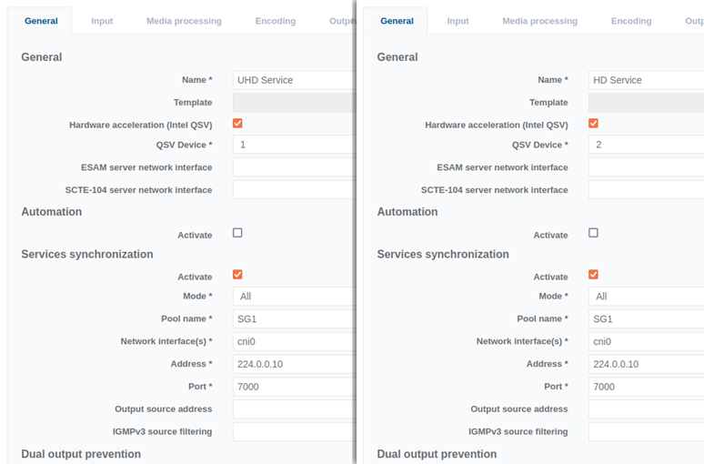704x464 pixels.
Task: Click IGMPv3 source filtering field in right panel
Action: [646, 432]
